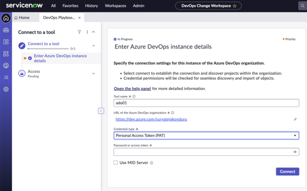Image resolution: width=307 pixels, height=191 pixels.
Task: Open the All menu
Action: pyautogui.click(x=53, y=6)
